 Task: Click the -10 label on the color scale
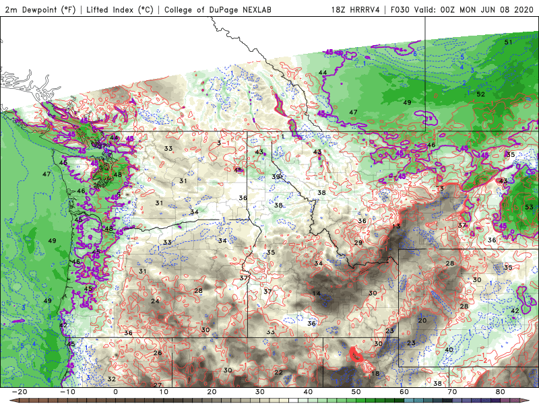68,392
